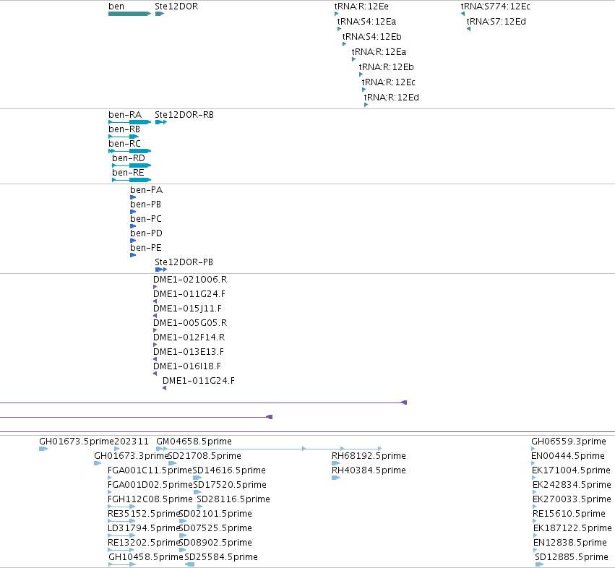Select the ben-PD protein label

point(146,233)
